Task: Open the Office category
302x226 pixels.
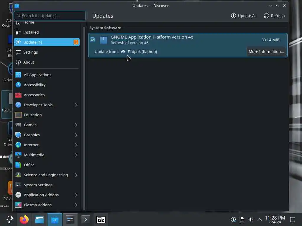Action: pyautogui.click(x=47, y=165)
